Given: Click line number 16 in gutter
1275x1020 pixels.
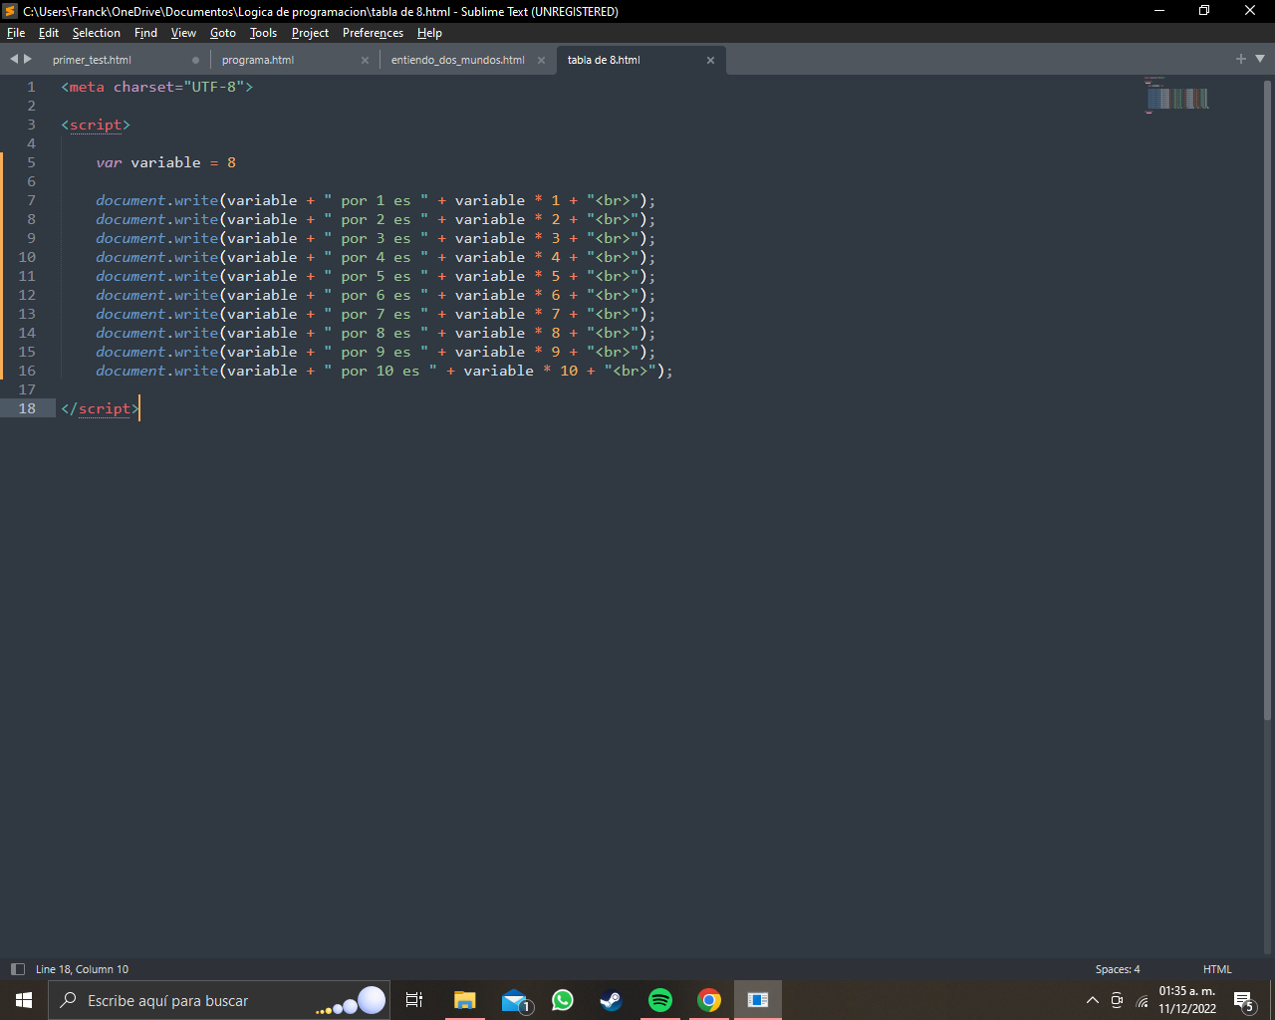Looking at the screenshot, I should (x=27, y=371).
